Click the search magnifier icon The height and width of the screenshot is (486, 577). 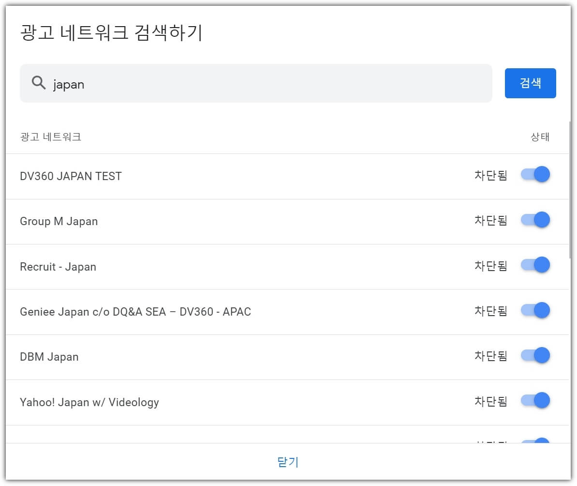click(x=38, y=83)
